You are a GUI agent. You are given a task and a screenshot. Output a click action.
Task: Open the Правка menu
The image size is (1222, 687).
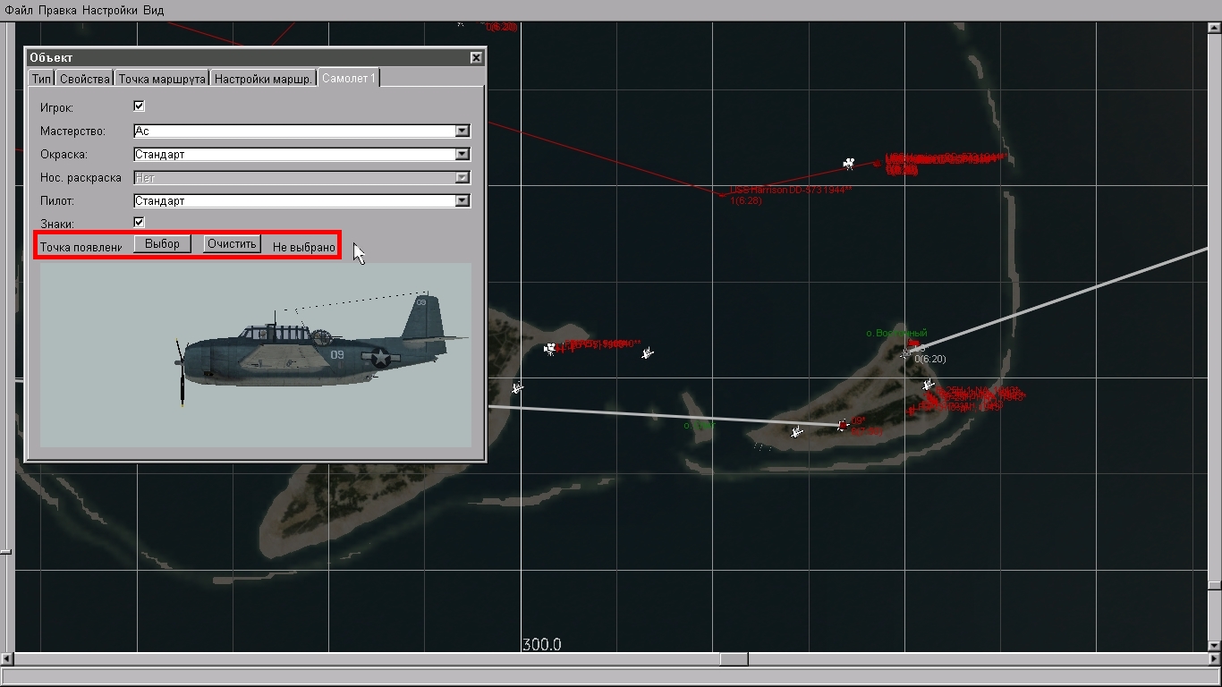tap(57, 10)
